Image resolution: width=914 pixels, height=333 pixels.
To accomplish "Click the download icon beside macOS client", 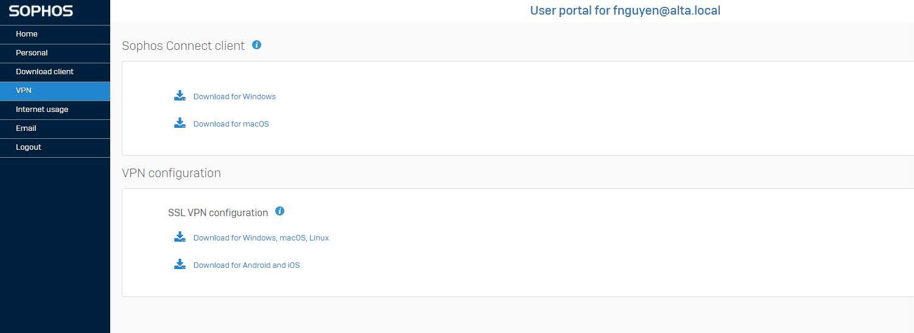I will click(x=180, y=123).
